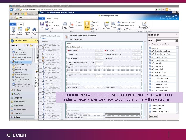
Task: Open the Workplace navigation area
Action: click(x=18, y=90)
